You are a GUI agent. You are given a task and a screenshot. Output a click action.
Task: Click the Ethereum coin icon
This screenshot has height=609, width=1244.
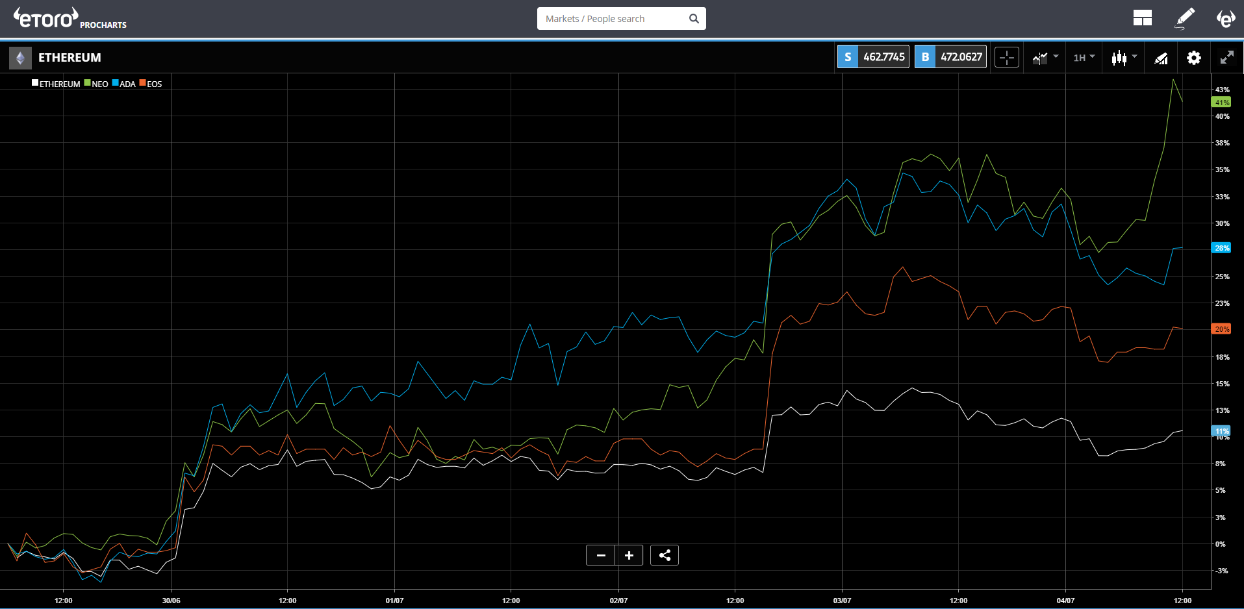pos(20,58)
